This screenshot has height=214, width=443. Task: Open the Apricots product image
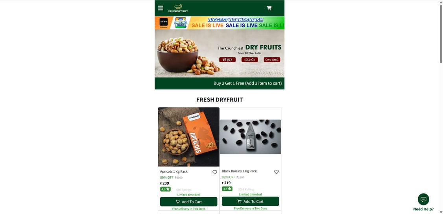click(x=189, y=137)
